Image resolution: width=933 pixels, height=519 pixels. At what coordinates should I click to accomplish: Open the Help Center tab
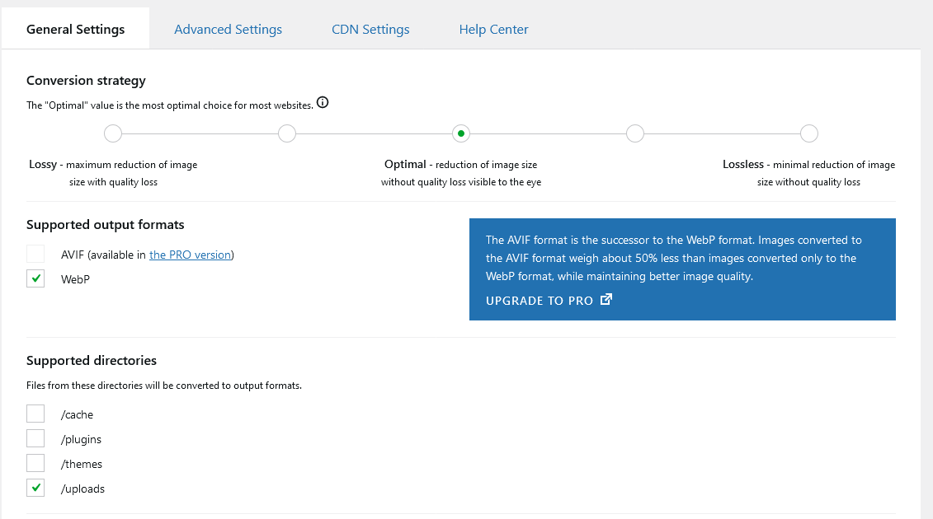tap(493, 29)
